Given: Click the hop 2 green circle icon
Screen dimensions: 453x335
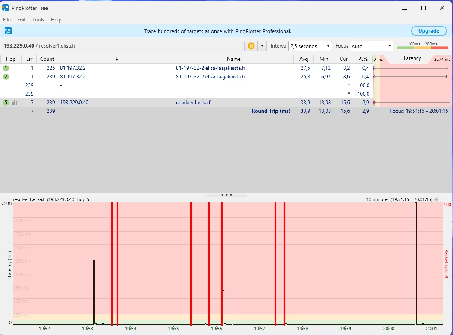Looking at the screenshot, I should pyautogui.click(x=6, y=77).
